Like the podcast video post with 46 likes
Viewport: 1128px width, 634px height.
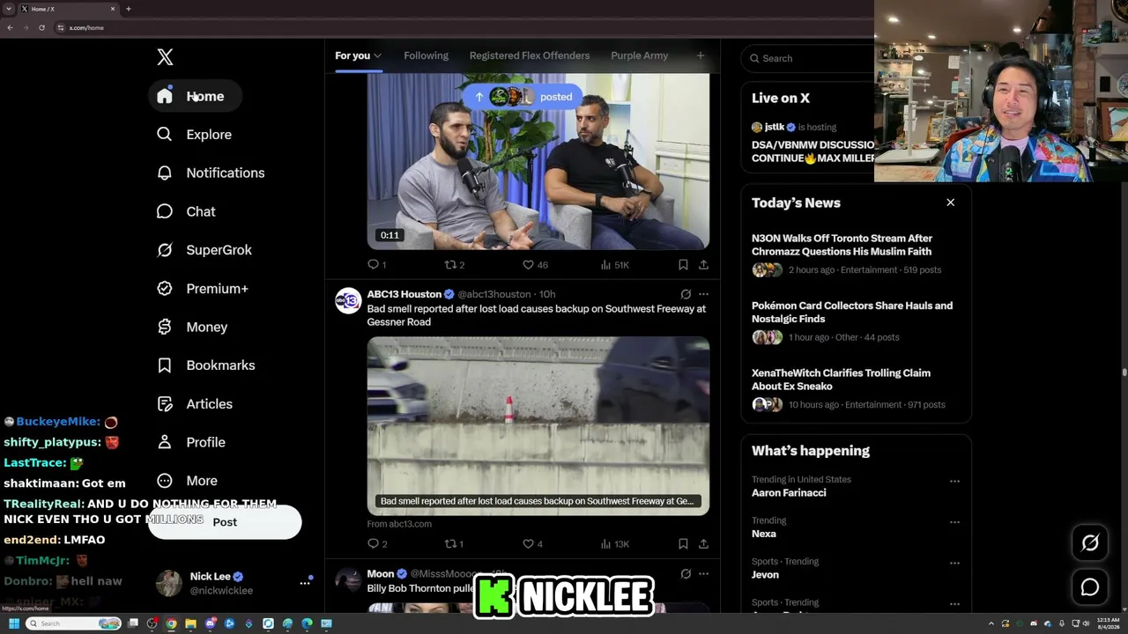535,264
